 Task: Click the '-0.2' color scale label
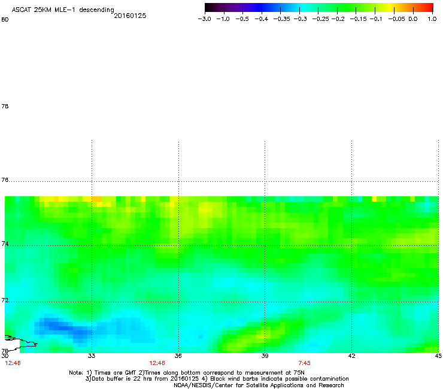[338, 19]
